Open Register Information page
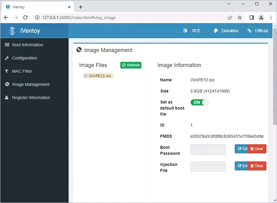 click(31, 97)
